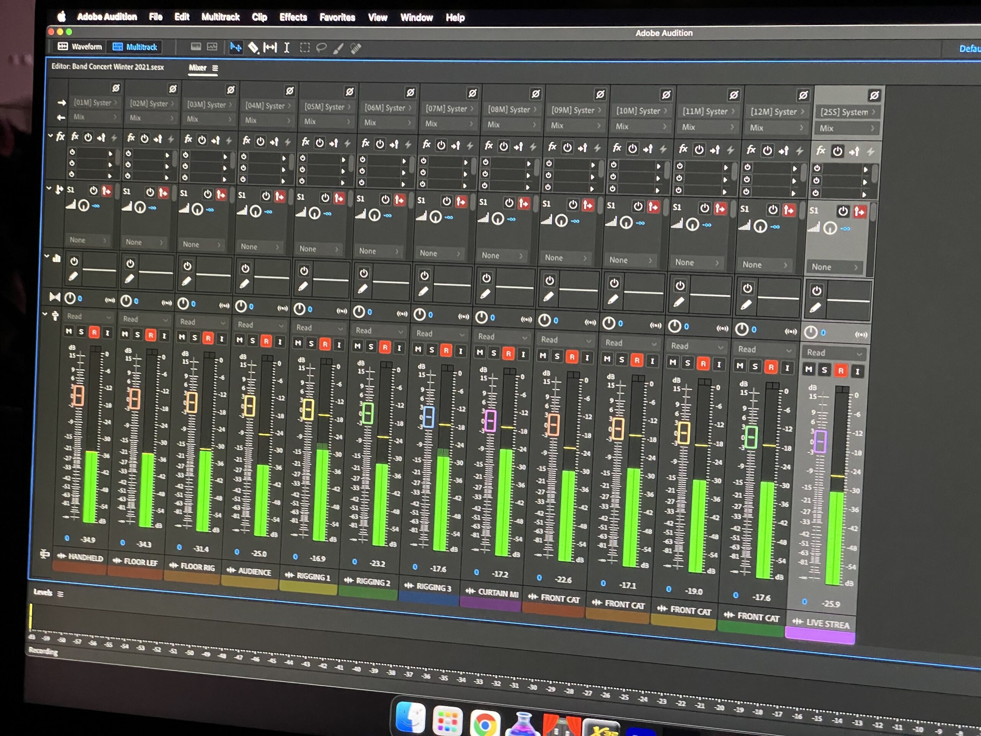981x736 pixels.
Task: Collapse the fx section chevron
Action: [x=51, y=136]
